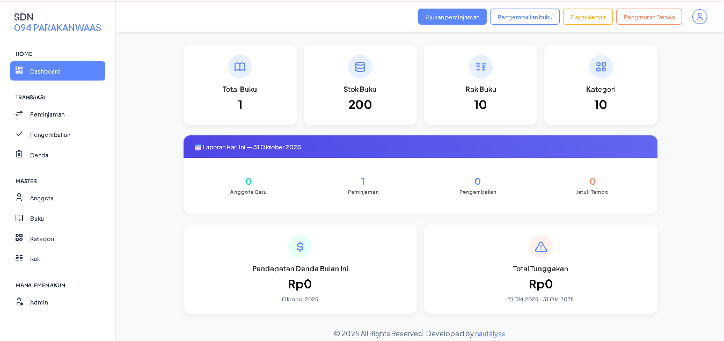The height and width of the screenshot is (341, 724).
Task: Open Peminjaman in the sidebar
Action: (47, 114)
